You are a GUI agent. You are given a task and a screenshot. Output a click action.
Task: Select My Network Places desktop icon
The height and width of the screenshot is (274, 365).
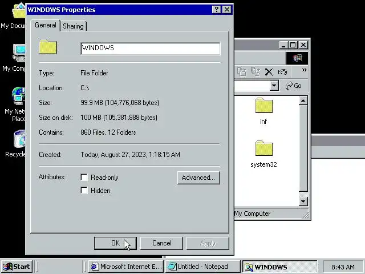(15, 104)
